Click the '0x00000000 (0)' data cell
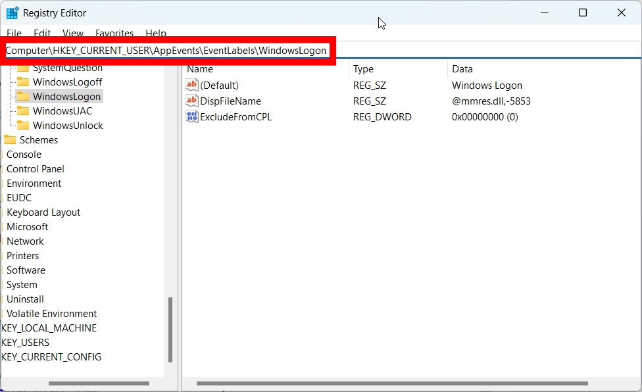Image resolution: width=642 pixels, height=392 pixels. pyautogui.click(x=485, y=116)
